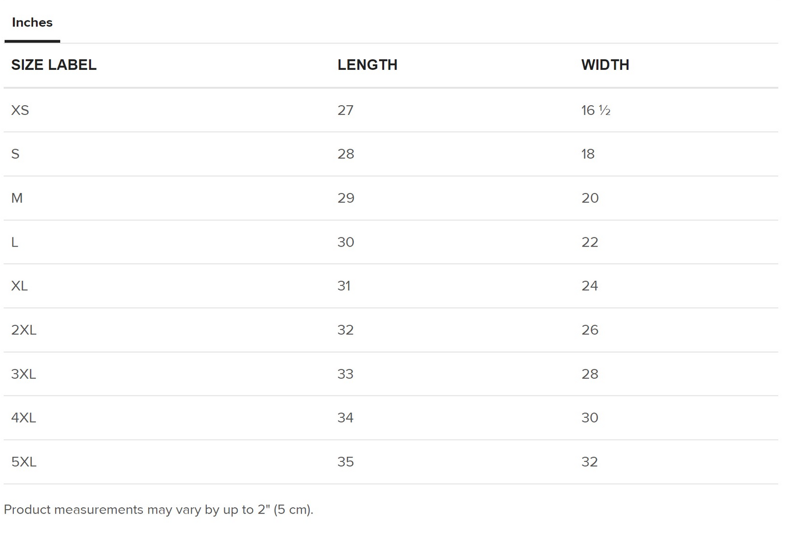Select the L size row label
This screenshot has width=793, height=540.
(x=15, y=242)
